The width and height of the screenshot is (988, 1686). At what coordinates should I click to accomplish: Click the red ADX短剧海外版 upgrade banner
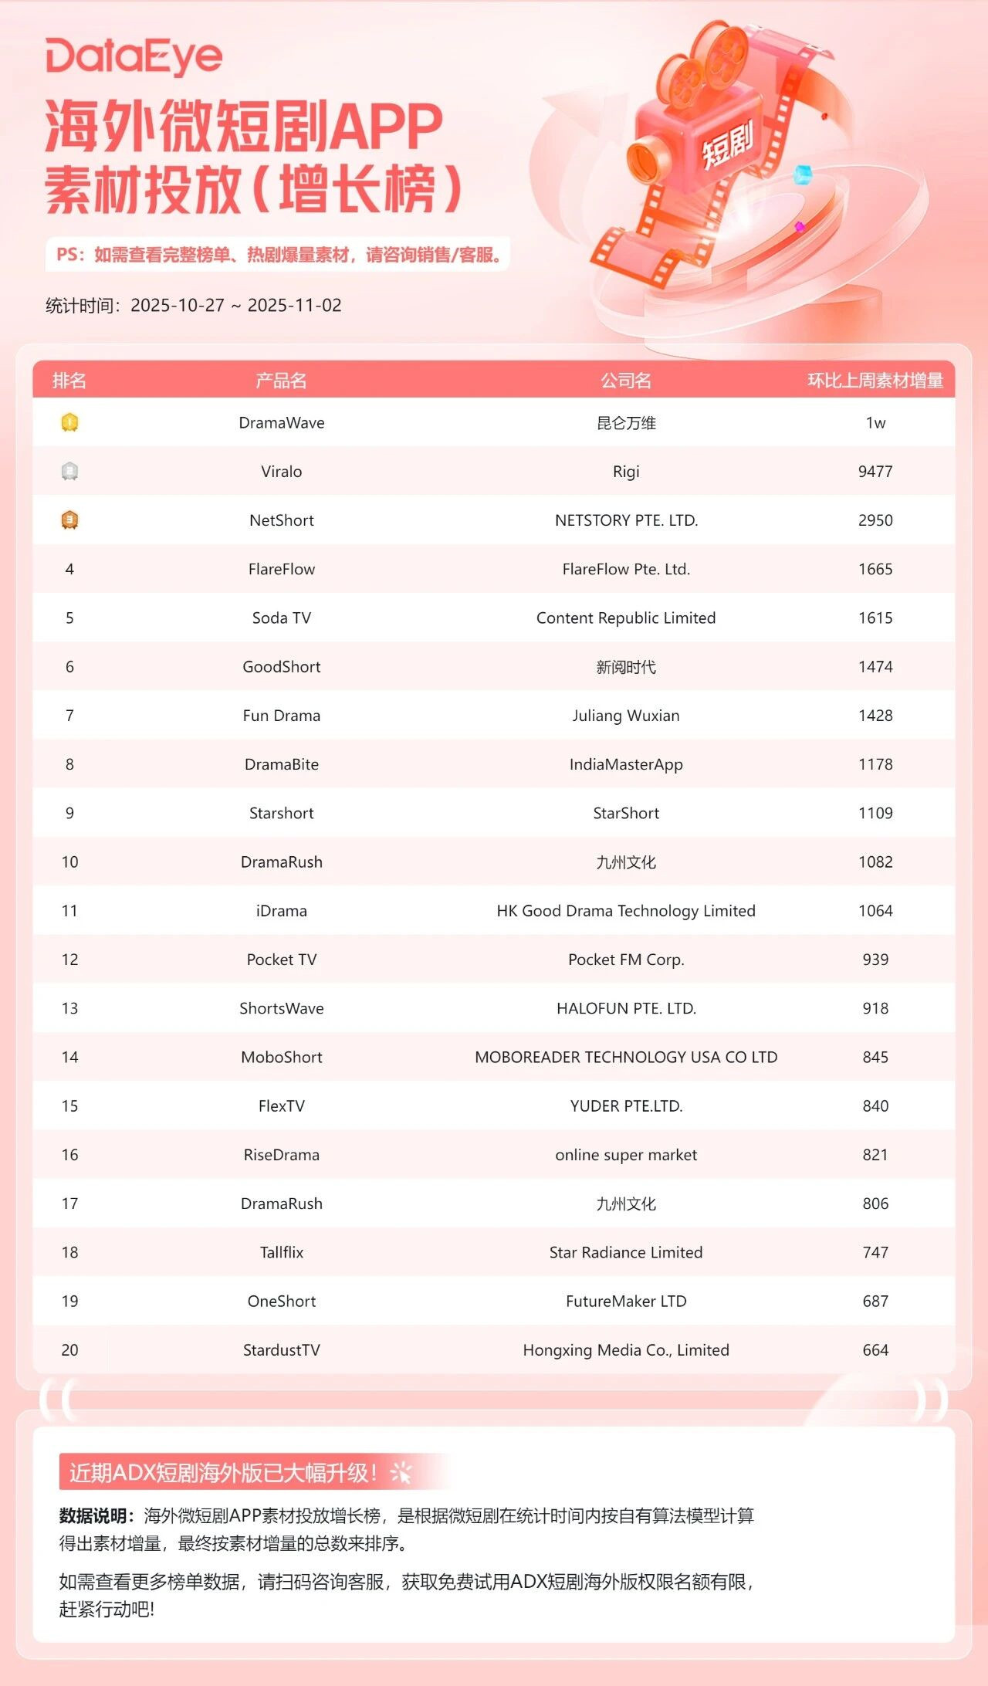pos(224,1473)
